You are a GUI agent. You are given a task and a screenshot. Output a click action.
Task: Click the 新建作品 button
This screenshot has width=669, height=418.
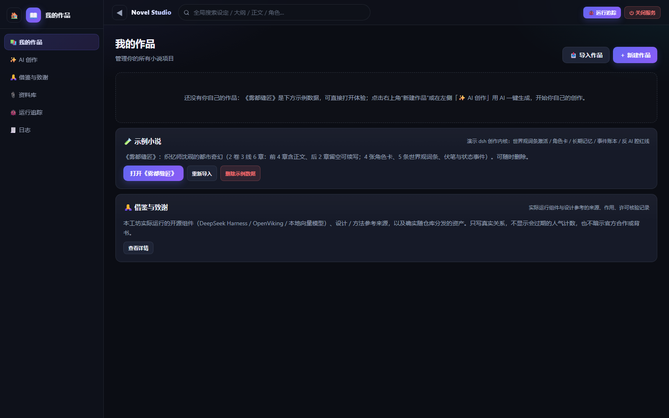click(x=635, y=55)
